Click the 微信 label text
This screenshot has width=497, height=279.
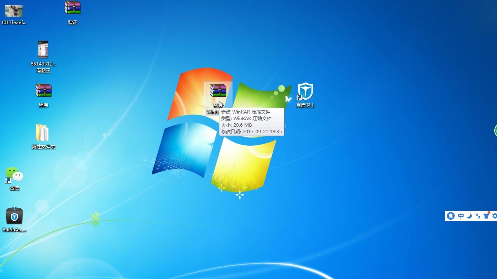tap(14, 188)
